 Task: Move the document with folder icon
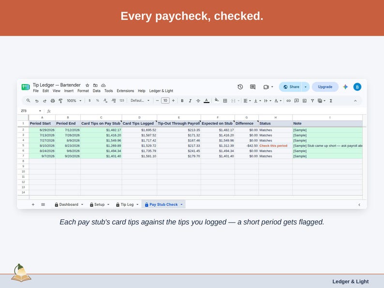click(x=95, y=86)
